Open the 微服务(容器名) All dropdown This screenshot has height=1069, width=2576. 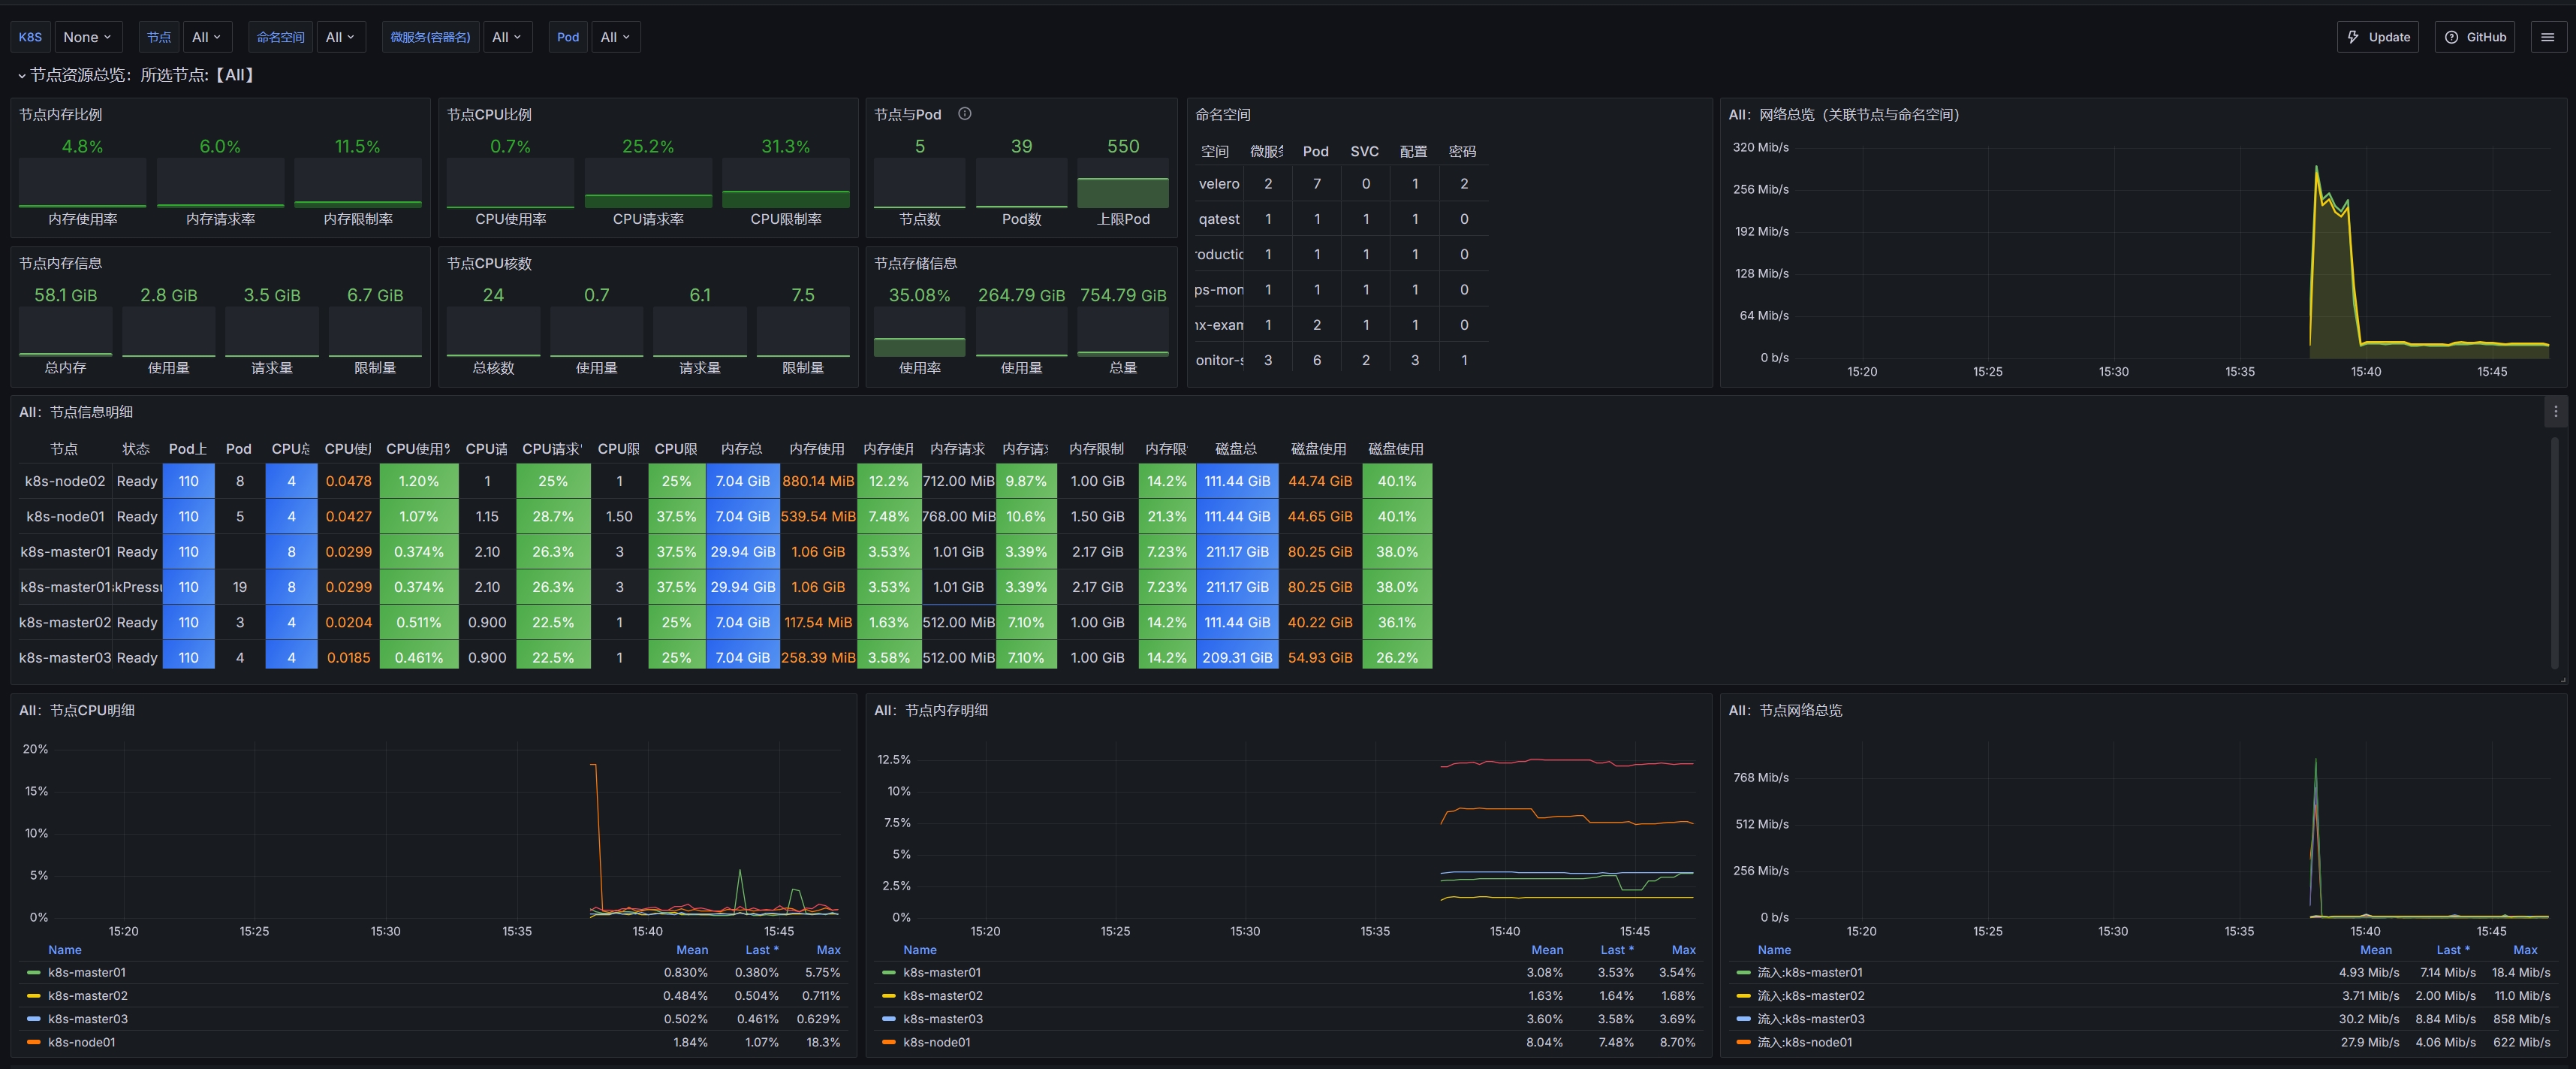pyautogui.click(x=507, y=37)
